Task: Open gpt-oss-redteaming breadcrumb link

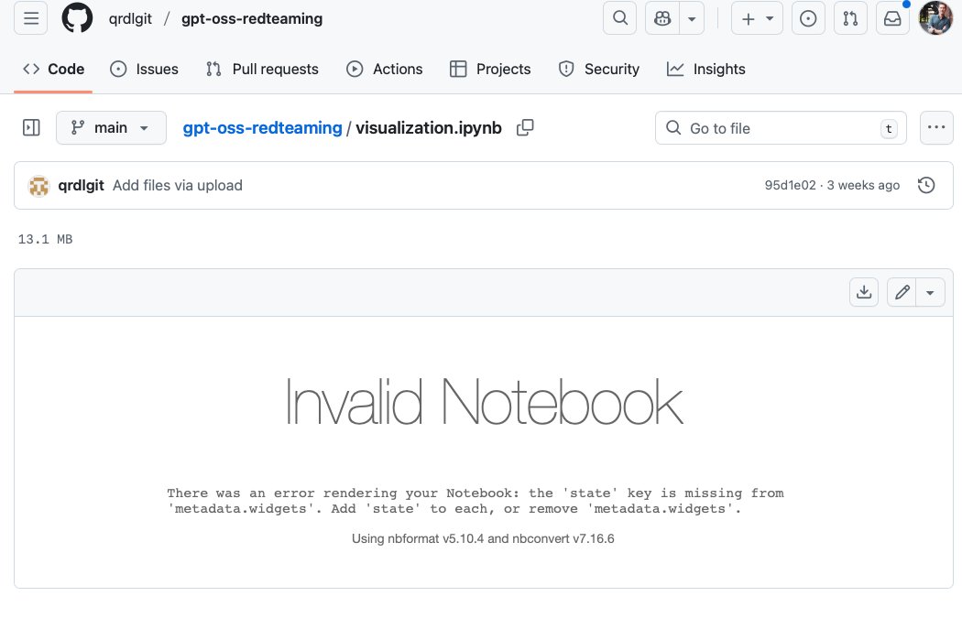Action: tap(262, 128)
